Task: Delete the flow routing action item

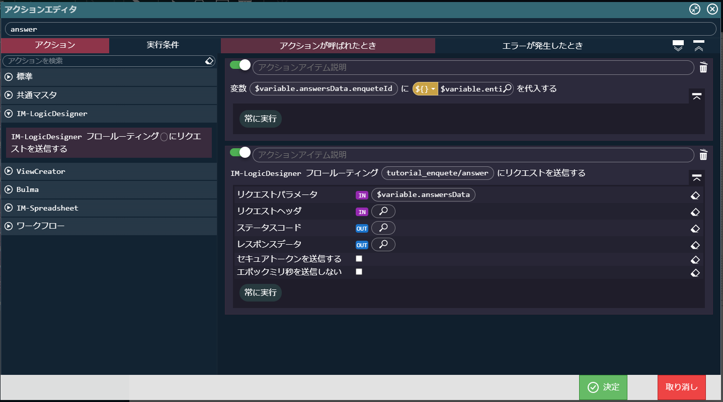Action: [703, 155]
